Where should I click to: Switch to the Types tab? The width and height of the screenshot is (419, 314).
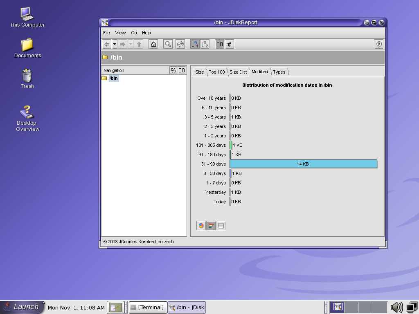coord(279,72)
